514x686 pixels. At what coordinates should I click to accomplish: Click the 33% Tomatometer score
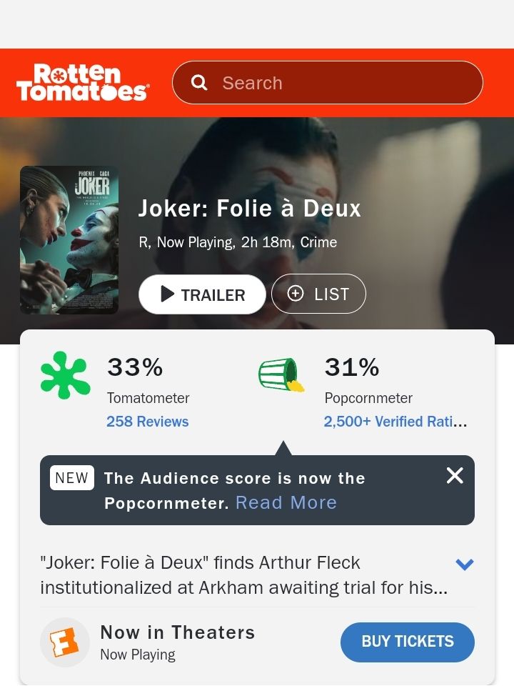tap(135, 367)
